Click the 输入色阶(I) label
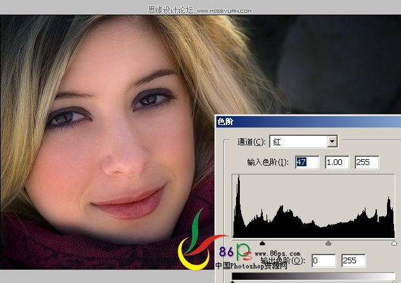This screenshot has height=283, width=401. [268, 162]
